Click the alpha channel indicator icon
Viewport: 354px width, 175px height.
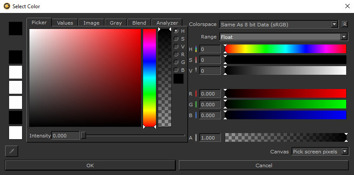click(196, 138)
